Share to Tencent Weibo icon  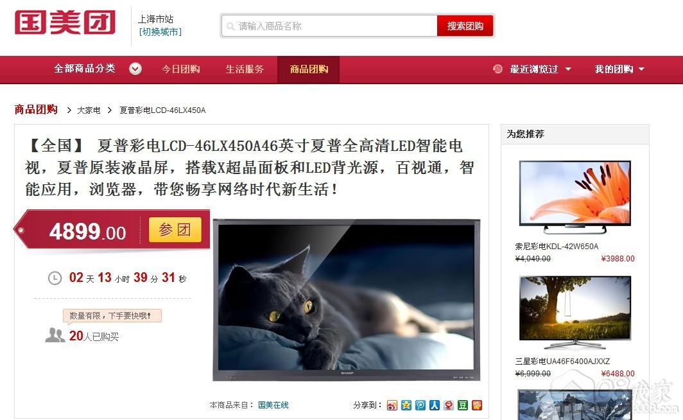pyautogui.click(x=420, y=405)
